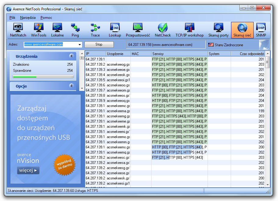Click left panel scrollbar up arrow

82,53
